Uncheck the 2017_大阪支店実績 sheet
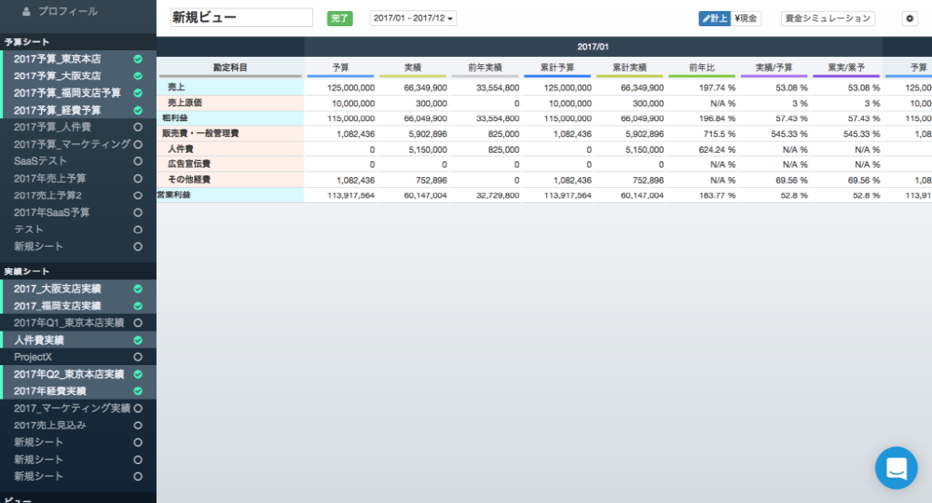Viewport: 932px width, 503px height. [x=138, y=289]
